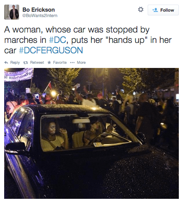Follow Bo Erickson with the Follow button
The width and height of the screenshot is (183, 203).
163,10
